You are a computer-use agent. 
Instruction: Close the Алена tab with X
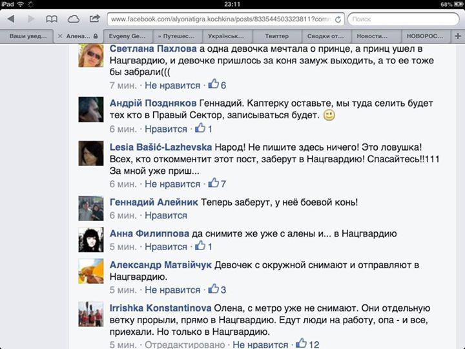point(60,36)
